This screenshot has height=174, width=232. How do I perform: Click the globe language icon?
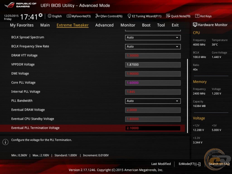tap(50, 16)
